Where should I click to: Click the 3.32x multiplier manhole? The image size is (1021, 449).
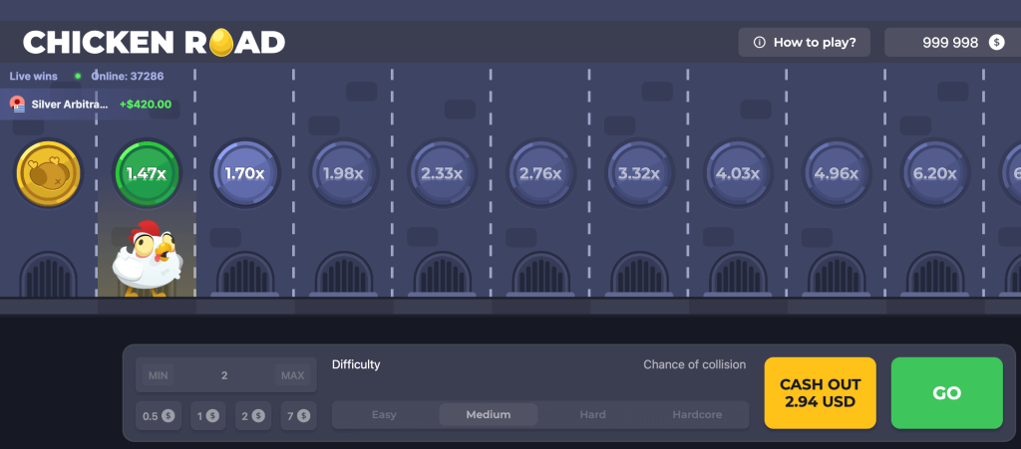click(x=638, y=173)
